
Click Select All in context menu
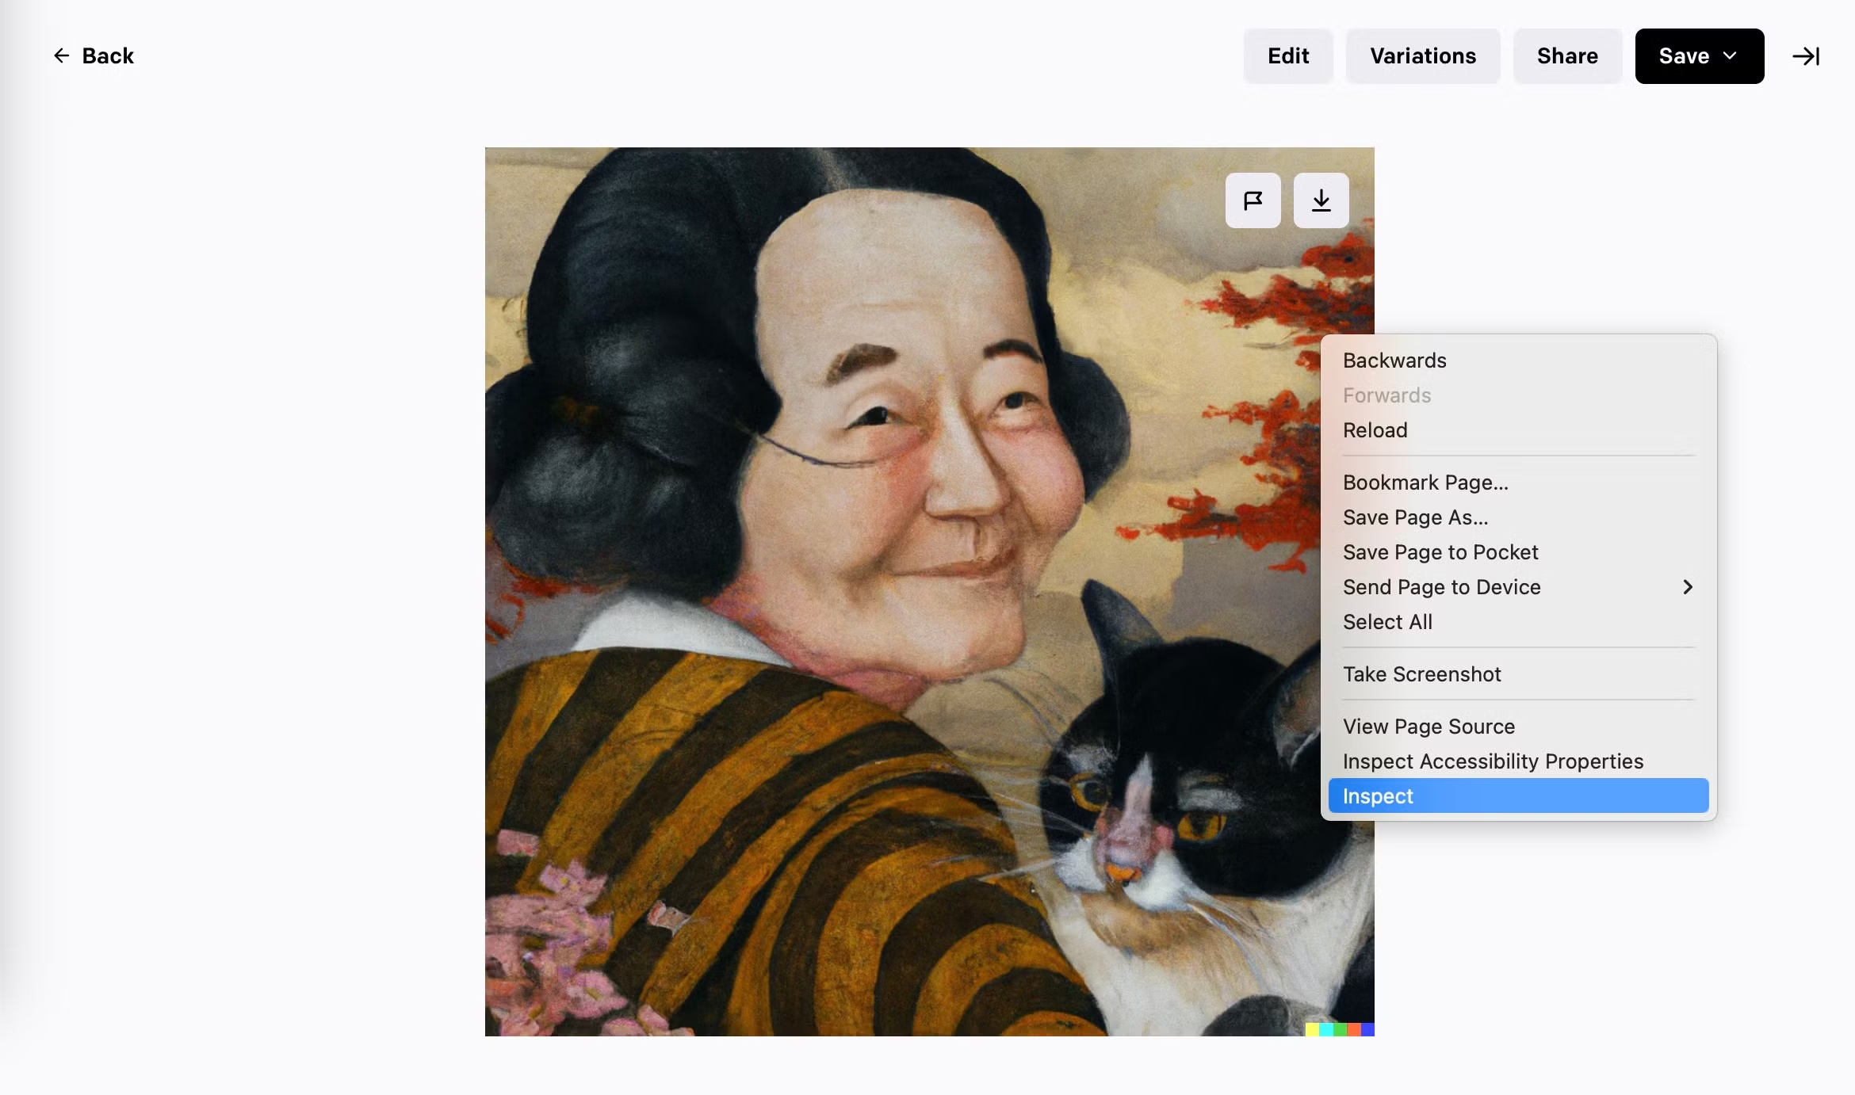1387,622
